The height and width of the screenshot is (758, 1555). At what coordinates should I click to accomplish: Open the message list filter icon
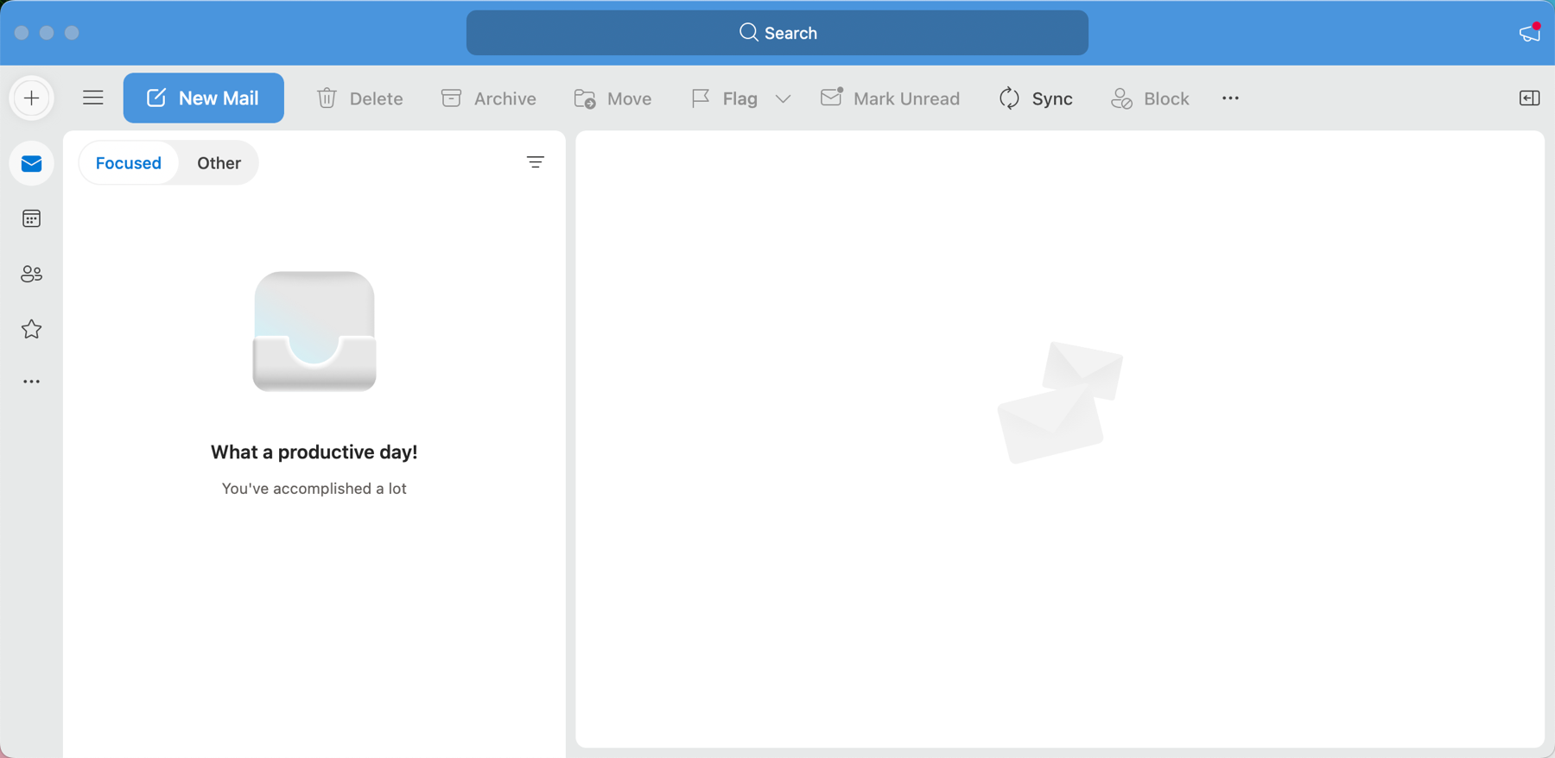click(536, 162)
